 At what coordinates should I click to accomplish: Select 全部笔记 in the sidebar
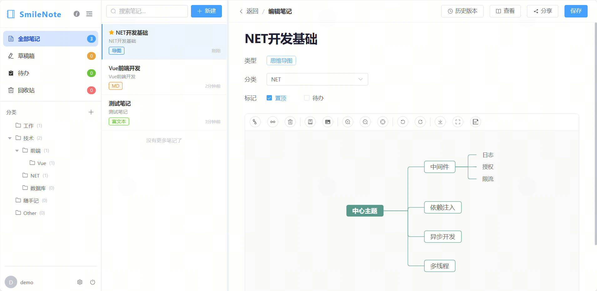point(51,39)
